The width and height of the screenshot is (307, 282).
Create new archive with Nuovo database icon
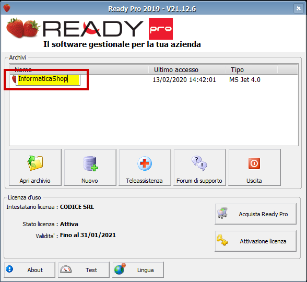tap(90, 163)
